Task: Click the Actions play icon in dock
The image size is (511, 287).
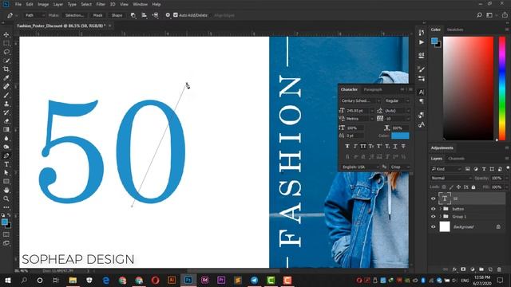Action: pos(422,42)
